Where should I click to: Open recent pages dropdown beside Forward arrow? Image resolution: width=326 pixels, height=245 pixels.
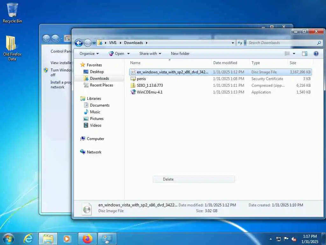pyautogui.click(x=94, y=43)
